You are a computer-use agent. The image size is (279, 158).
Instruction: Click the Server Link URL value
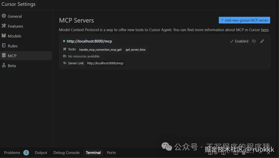click(105, 63)
